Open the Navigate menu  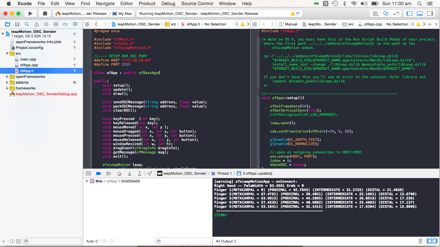point(105,4)
